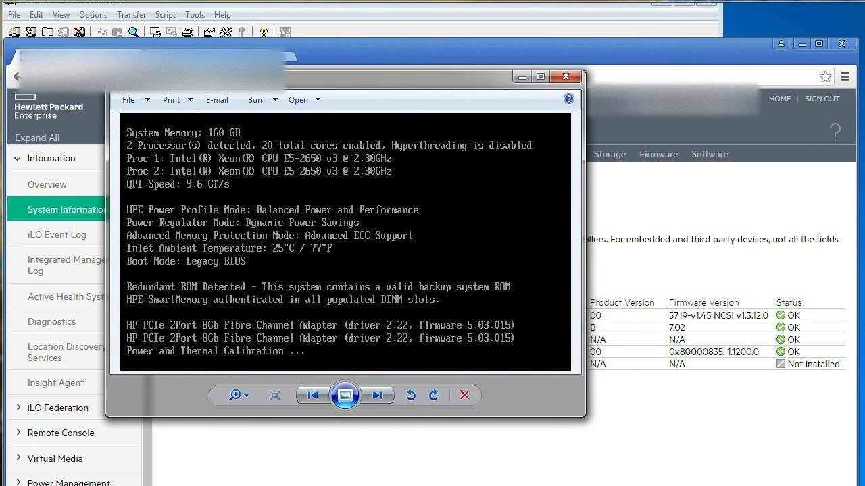This screenshot has width=865, height=486.
Task: Open Overview in iLO sidebar
Action: (x=47, y=184)
